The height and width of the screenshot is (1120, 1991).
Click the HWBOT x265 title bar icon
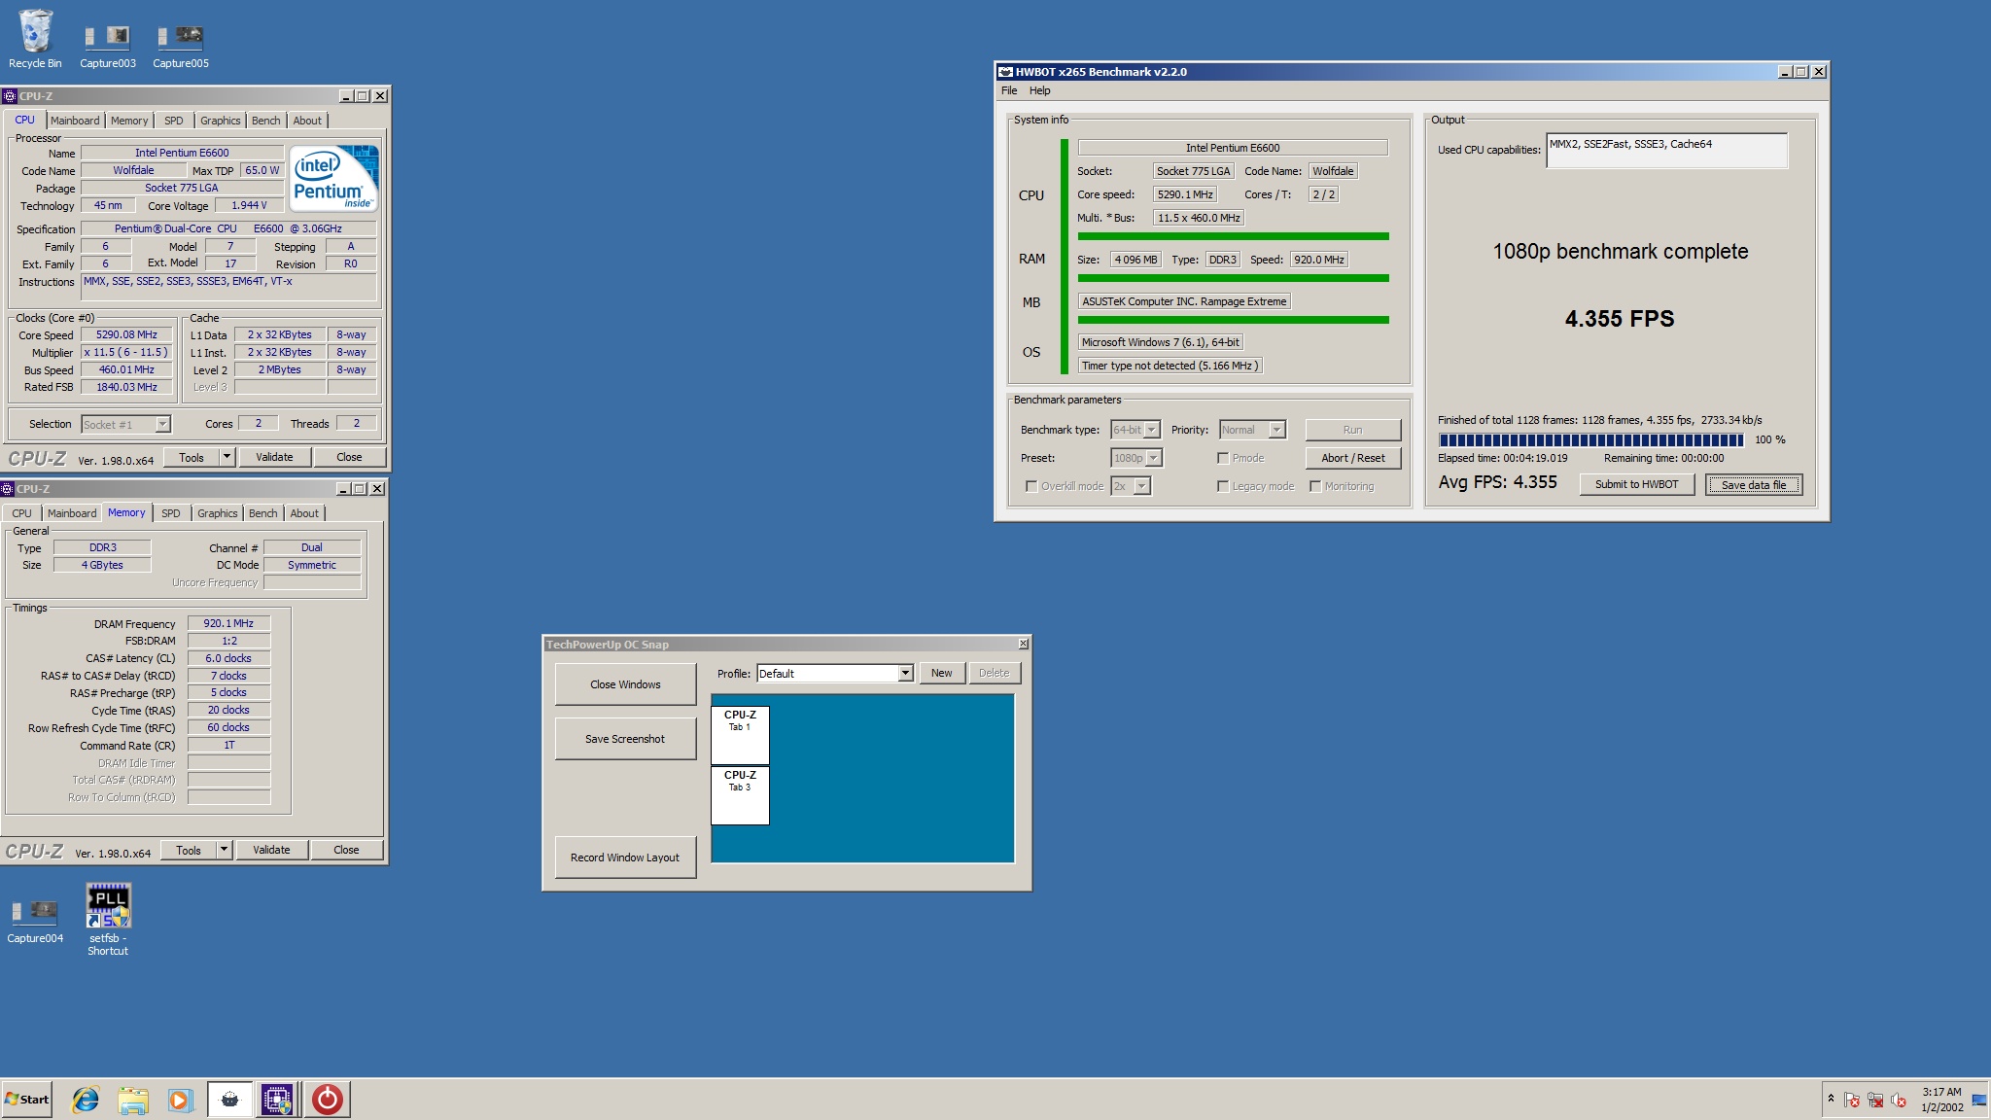pyautogui.click(x=1005, y=72)
